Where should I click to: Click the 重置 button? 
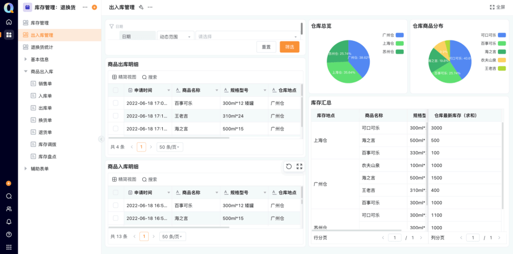tap(266, 47)
